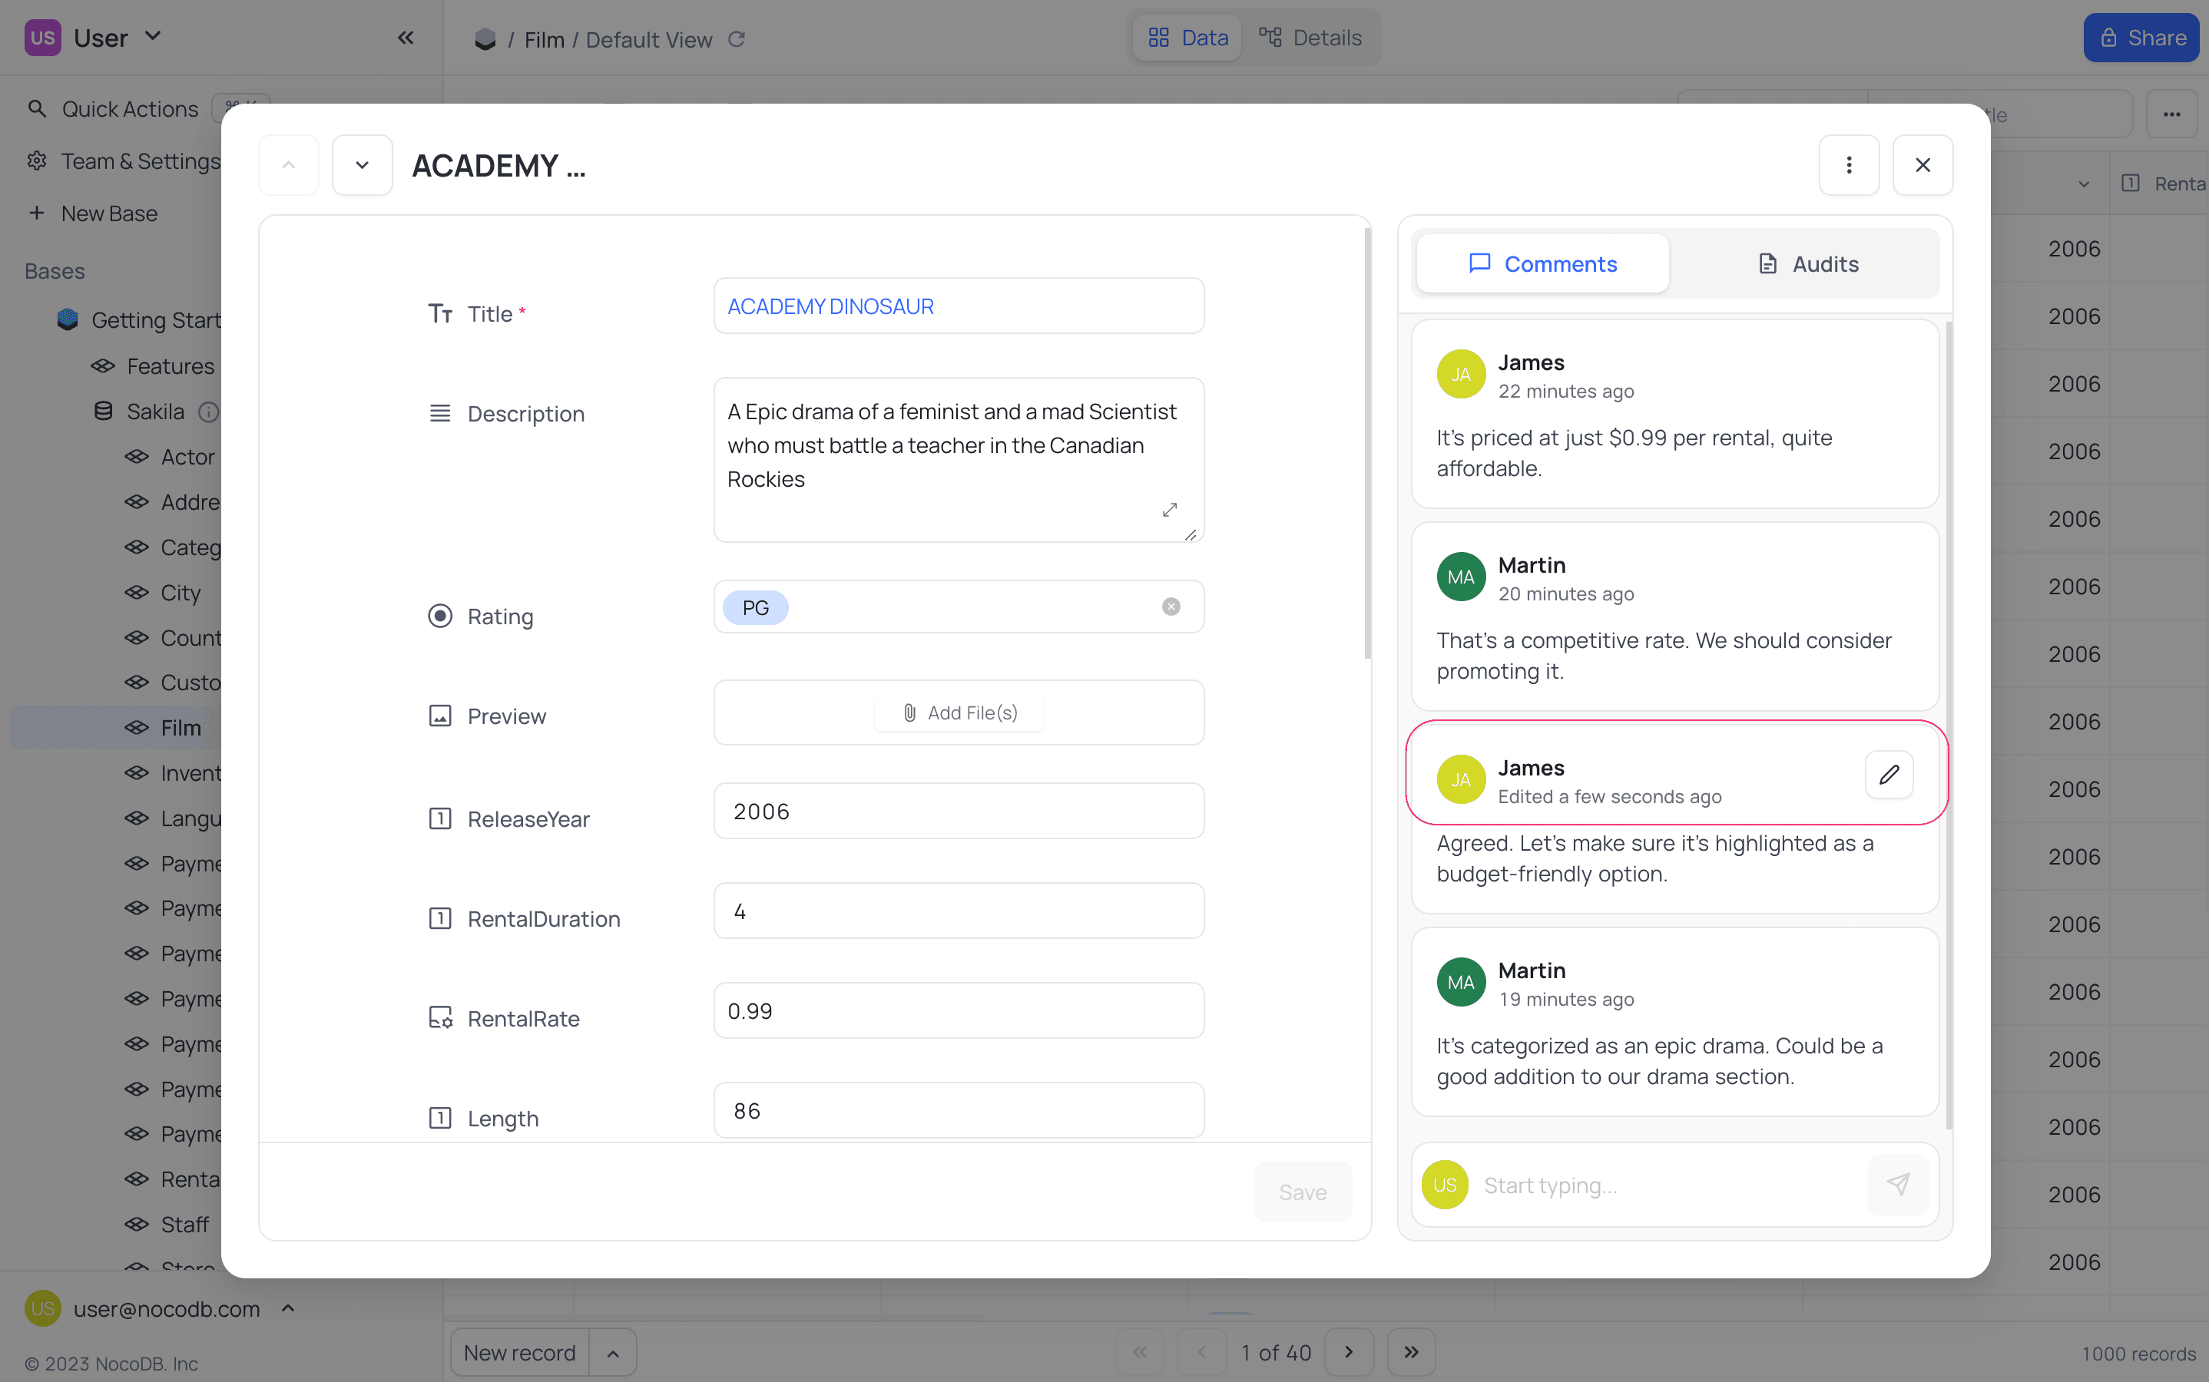Expand the user@nocodb.com account menu
The width and height of the screenshot is (2209, 1382).
tap(288, 1308)
